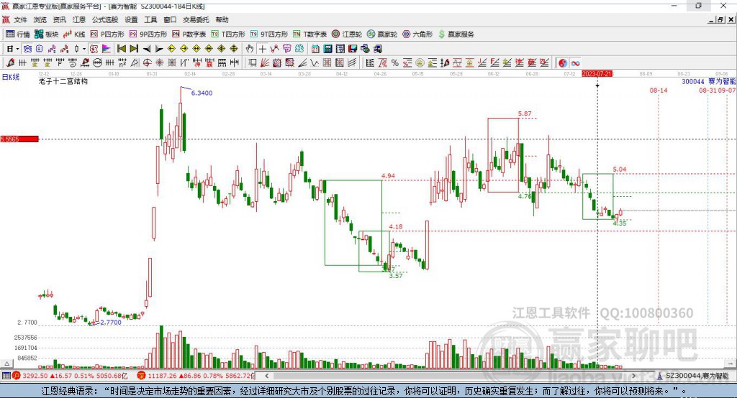
Task: Open the 窗口 menu
Action: (170, 19)
